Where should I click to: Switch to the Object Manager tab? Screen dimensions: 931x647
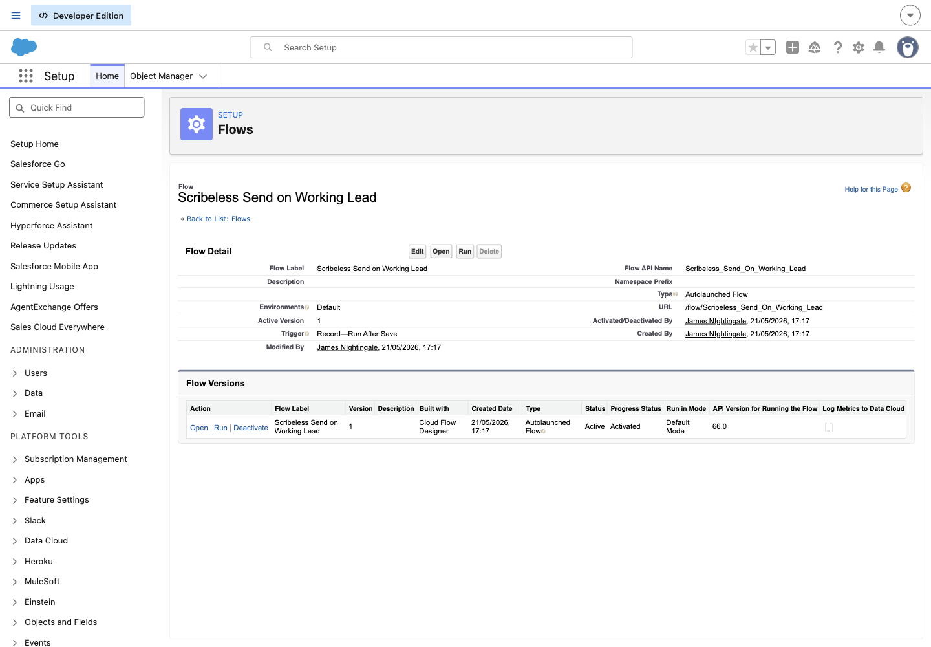tap(161, 76)
